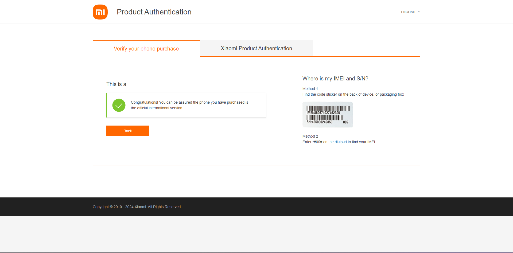Click the Product Authentication page title
Image resolution: width=513 pixels, height=253 pixels.
pyautogui.click(x=154, y=12)
